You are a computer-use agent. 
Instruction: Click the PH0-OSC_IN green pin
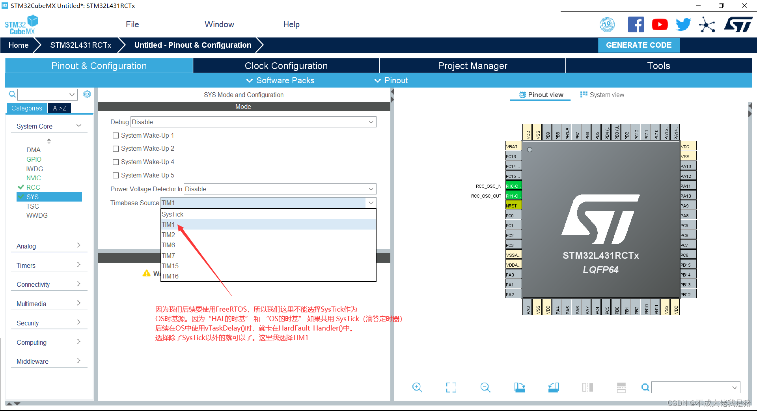tap(513, 186)
